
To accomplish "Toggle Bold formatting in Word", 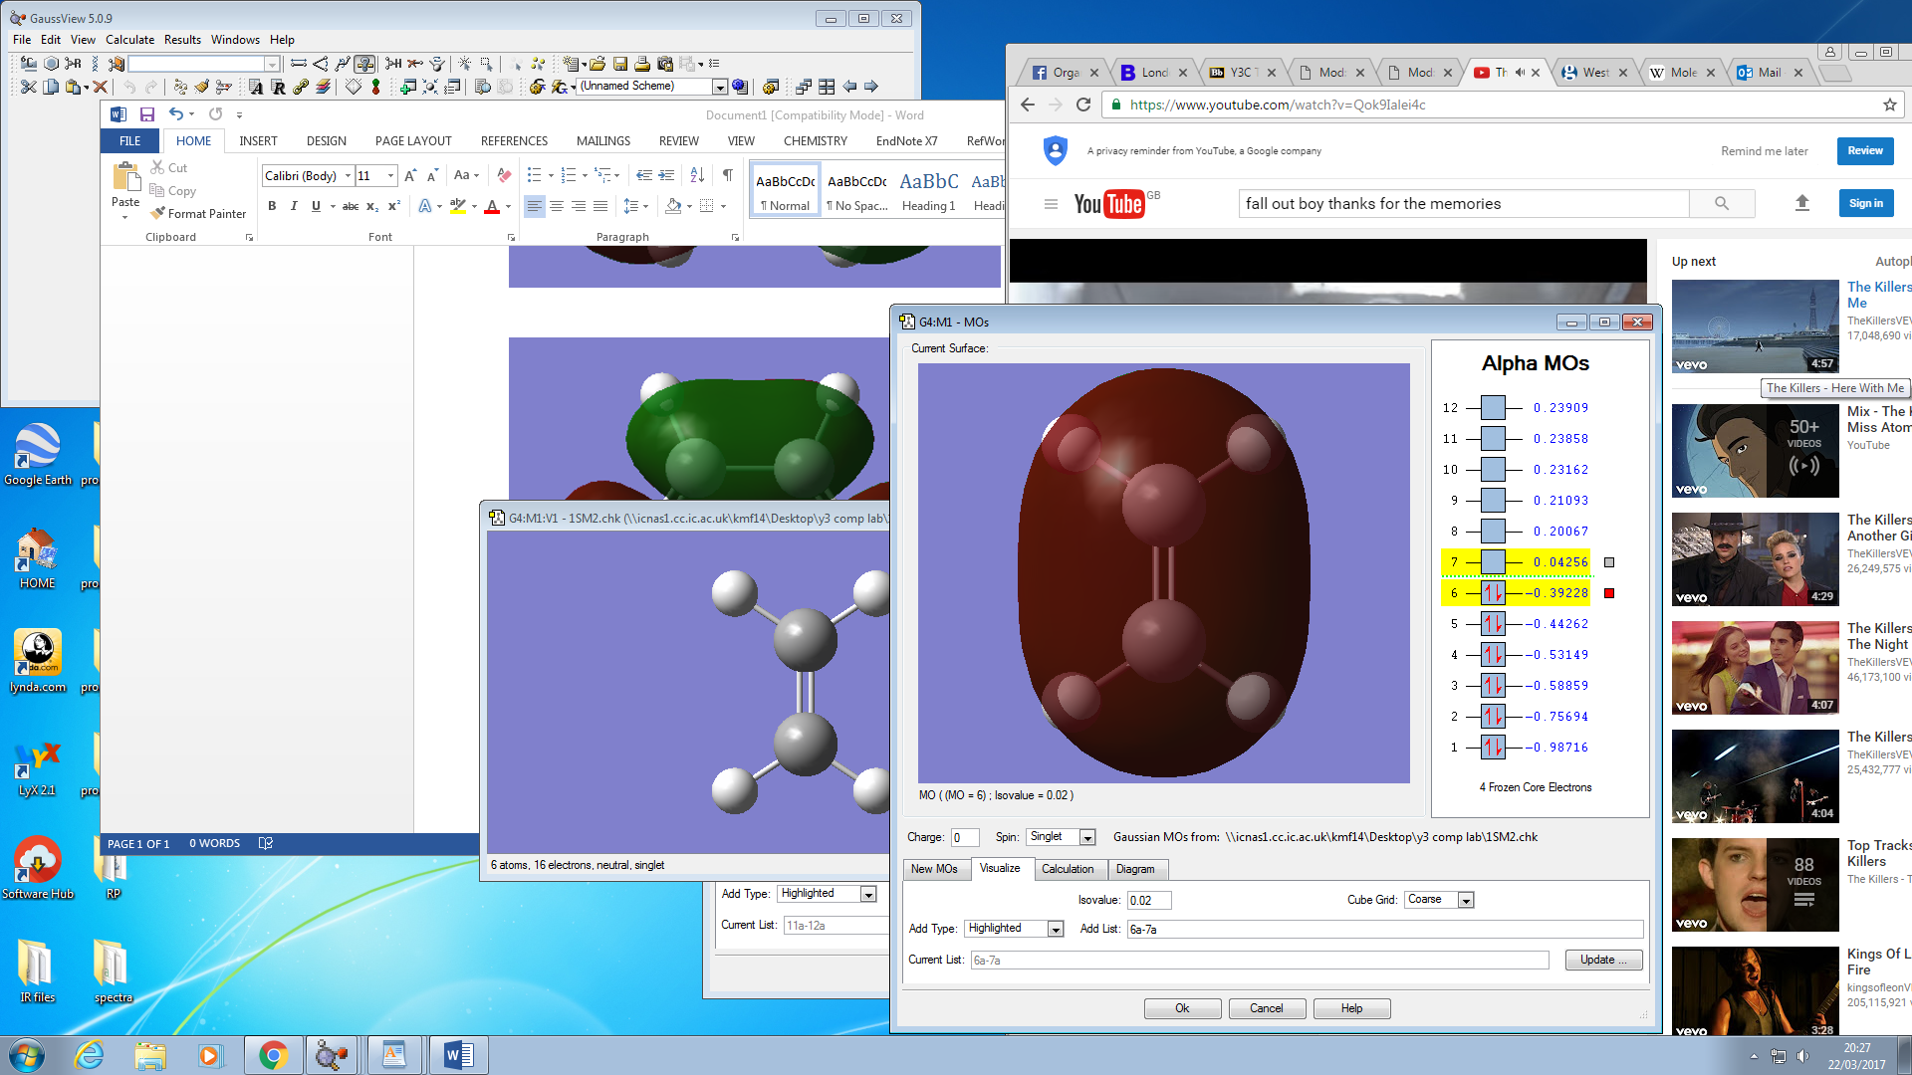I will [x=272, y=206].
